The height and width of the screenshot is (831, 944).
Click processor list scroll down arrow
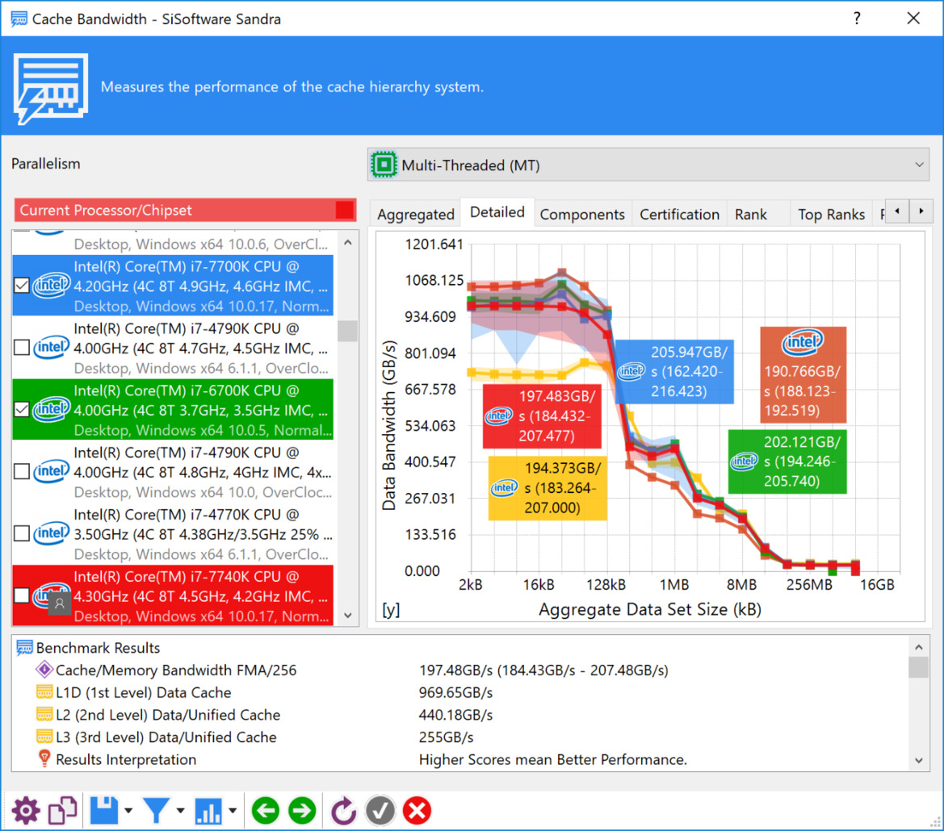[347, 615]
